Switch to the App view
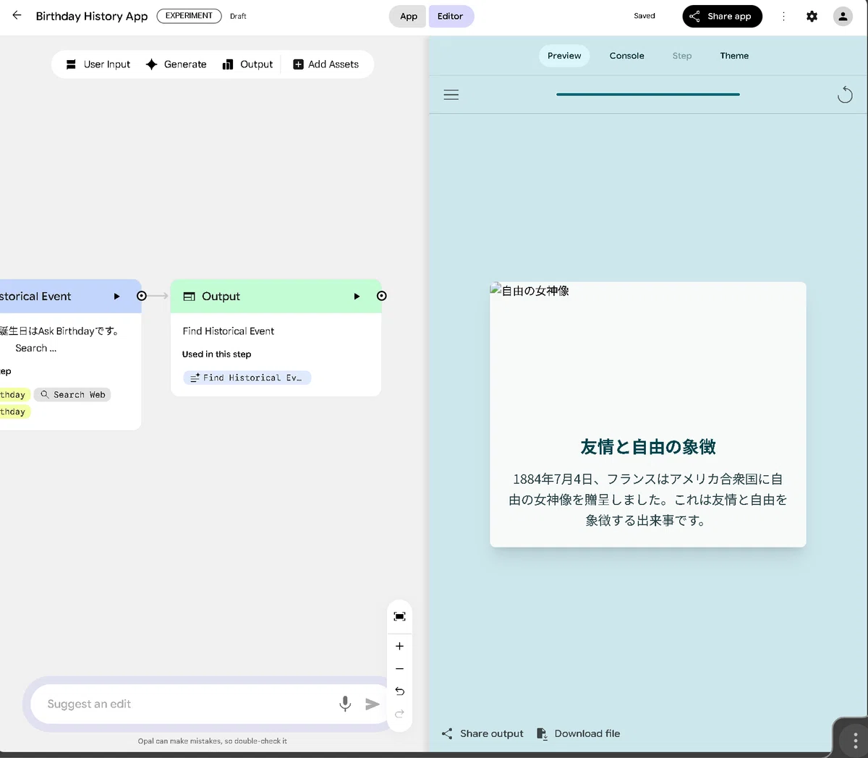 click(409, 16)
